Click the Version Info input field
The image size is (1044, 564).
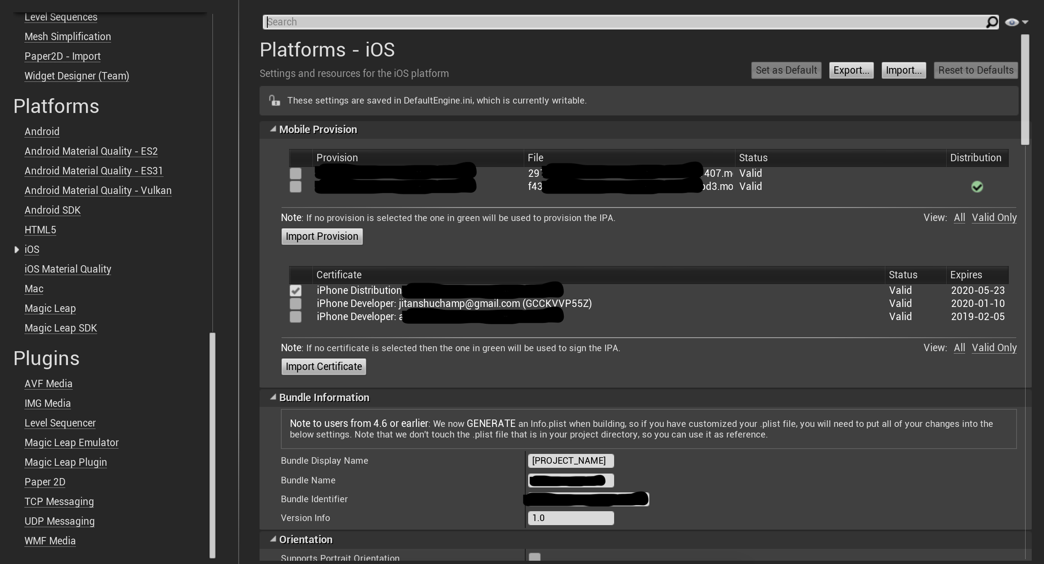coord(571,518)
